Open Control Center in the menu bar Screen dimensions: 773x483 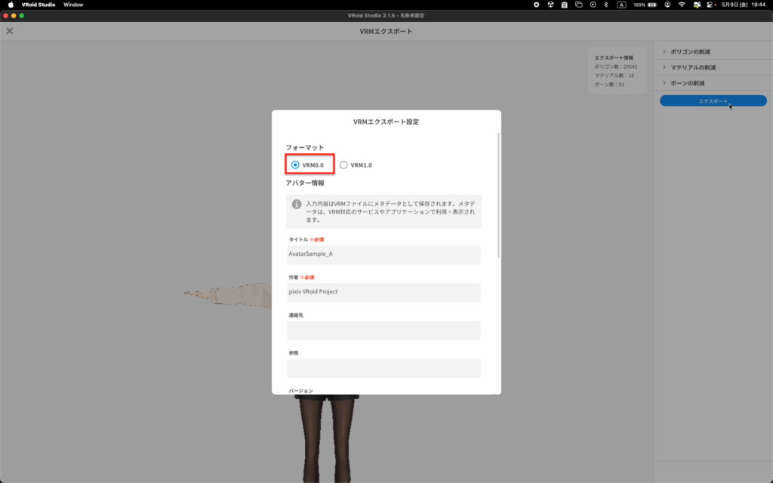click(x=711, y=5)
